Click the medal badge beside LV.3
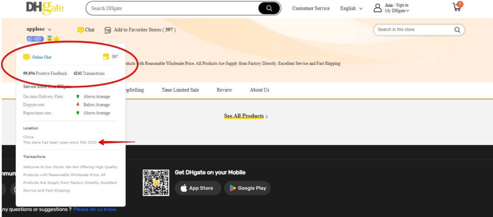This screenshot has width=493, height=217. [50, 38]
